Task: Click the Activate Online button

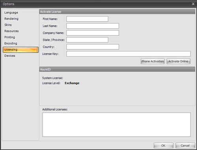Action: 178,61
